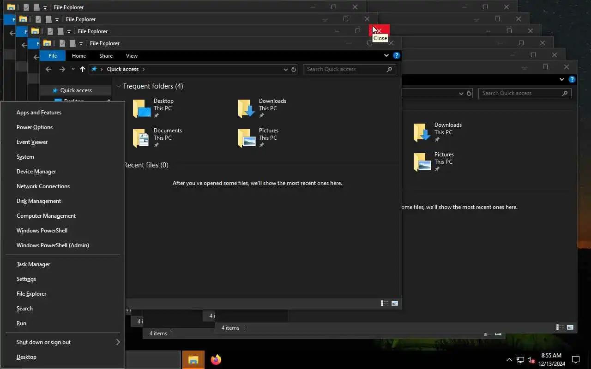Go up one level with the Up arrow

point(83,69)
